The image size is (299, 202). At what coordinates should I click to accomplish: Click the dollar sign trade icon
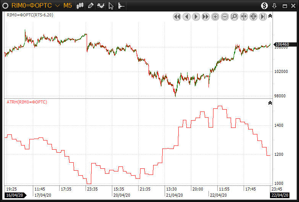coord(264,6)
